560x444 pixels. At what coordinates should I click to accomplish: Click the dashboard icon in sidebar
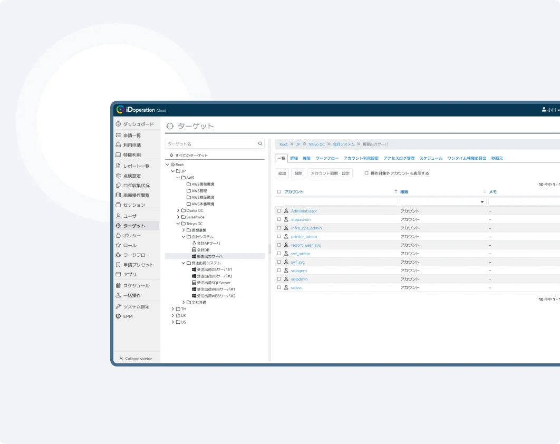coord(118,124)
